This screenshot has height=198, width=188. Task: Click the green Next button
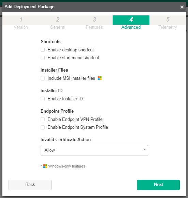point(158,185)
